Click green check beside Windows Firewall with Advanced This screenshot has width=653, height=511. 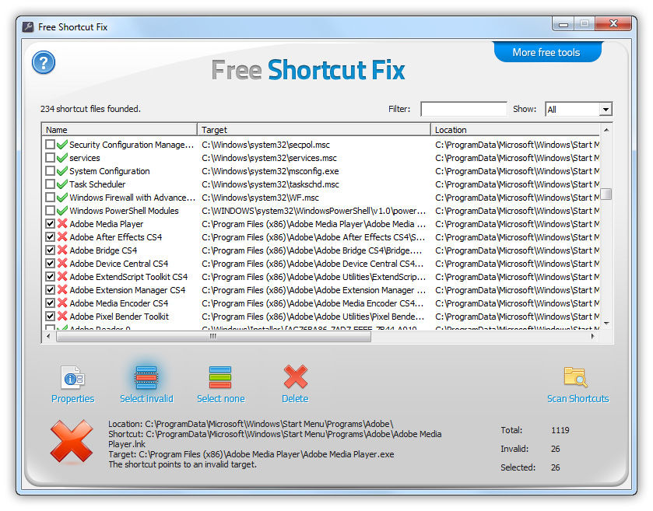[62, 198]
